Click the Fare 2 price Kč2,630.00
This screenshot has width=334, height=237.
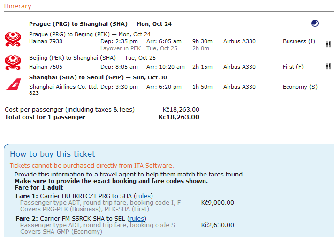[218, 225]
